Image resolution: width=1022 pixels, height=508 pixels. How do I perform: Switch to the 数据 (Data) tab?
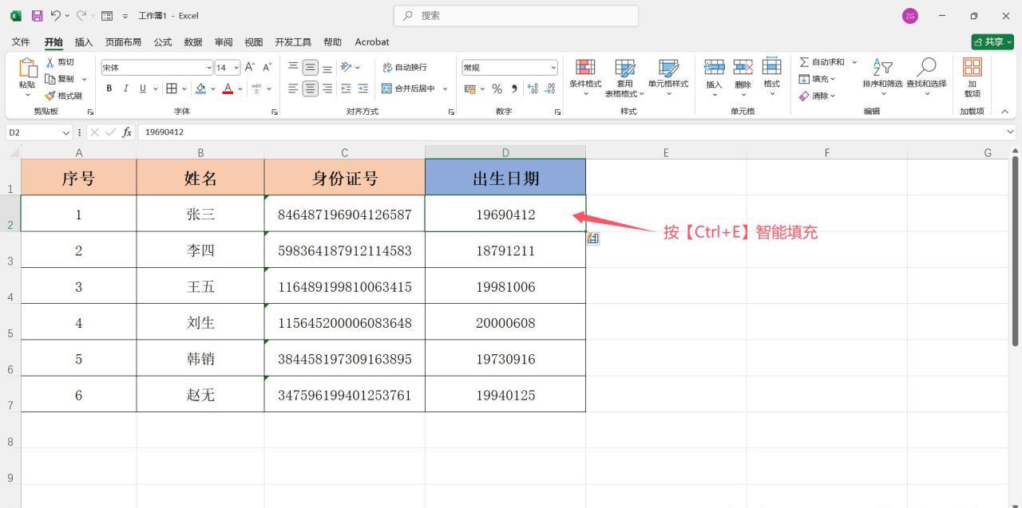[193, 41]
